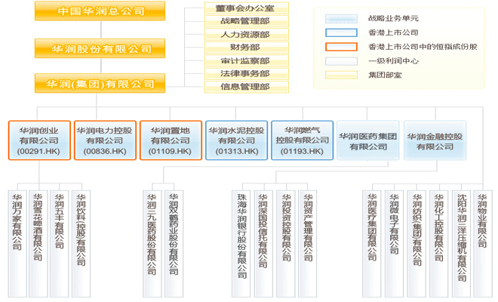The width and height of the screenshot is (498, 302).
Task: Select the 战略管理部 department box
Action: pos(247,21)
